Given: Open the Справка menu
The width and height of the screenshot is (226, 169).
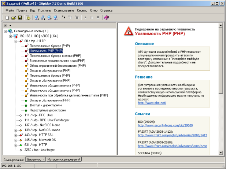Looking at the screenshot, I should pyautogui.click(x=106, y=11).
